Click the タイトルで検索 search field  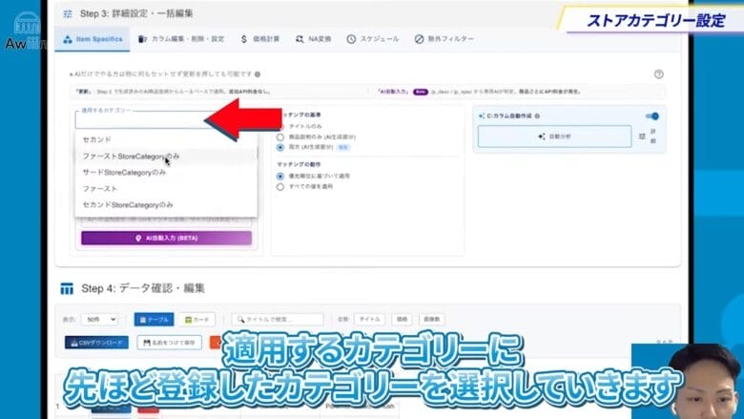tap(279, 320)
